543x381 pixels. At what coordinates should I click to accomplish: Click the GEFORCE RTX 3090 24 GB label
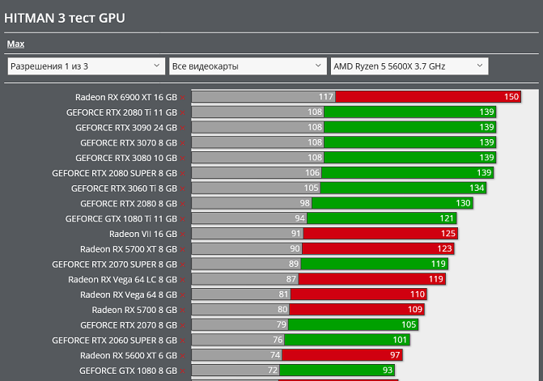point(126,128)
